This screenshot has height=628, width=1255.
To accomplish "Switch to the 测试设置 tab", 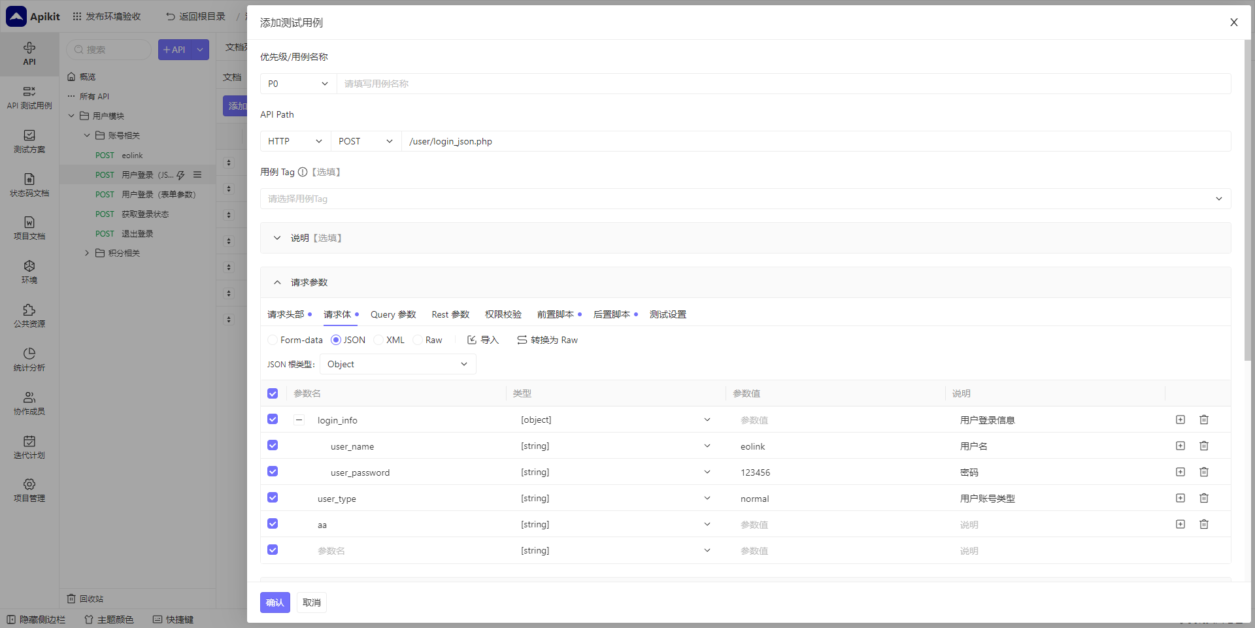I will coord(668,314).
